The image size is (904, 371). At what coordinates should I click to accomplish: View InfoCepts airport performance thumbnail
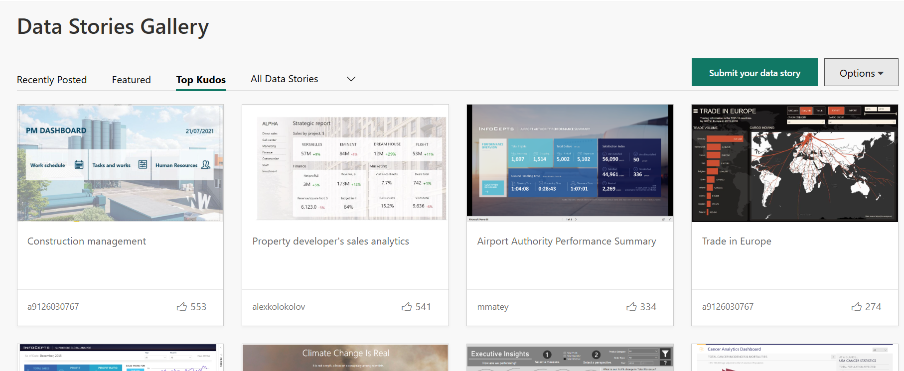570,163
